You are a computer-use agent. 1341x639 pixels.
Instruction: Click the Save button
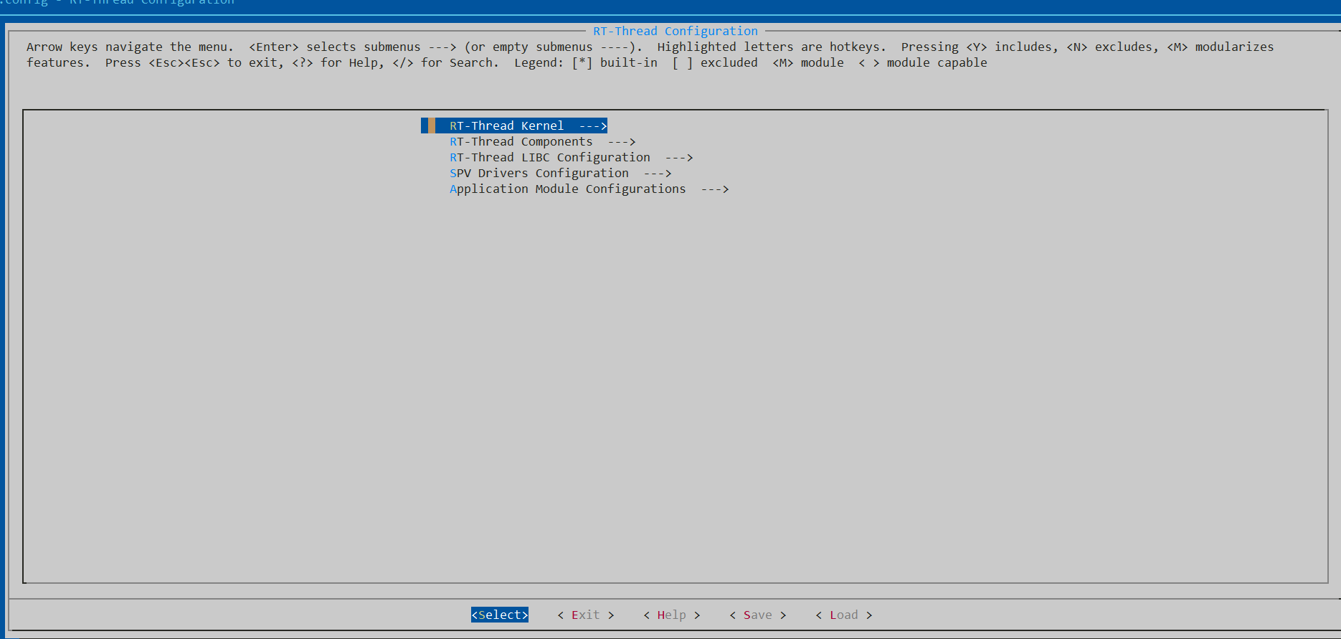758,615
